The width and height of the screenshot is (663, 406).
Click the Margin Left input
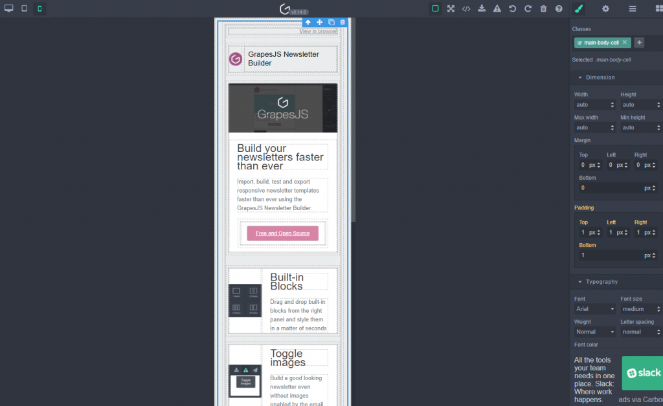pos(611,165)
